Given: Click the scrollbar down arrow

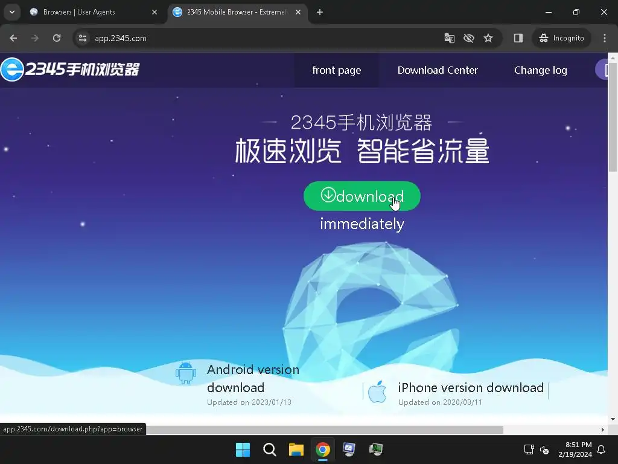Looking at the screenshot, I should coord(613,419).
